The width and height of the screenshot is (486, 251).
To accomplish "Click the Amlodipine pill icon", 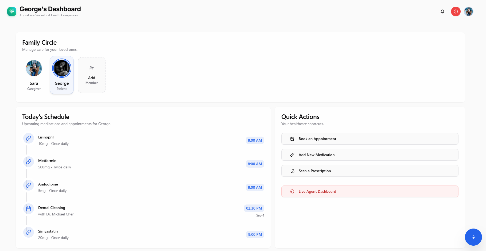I will pyautogui.click(x=29, y=185).
